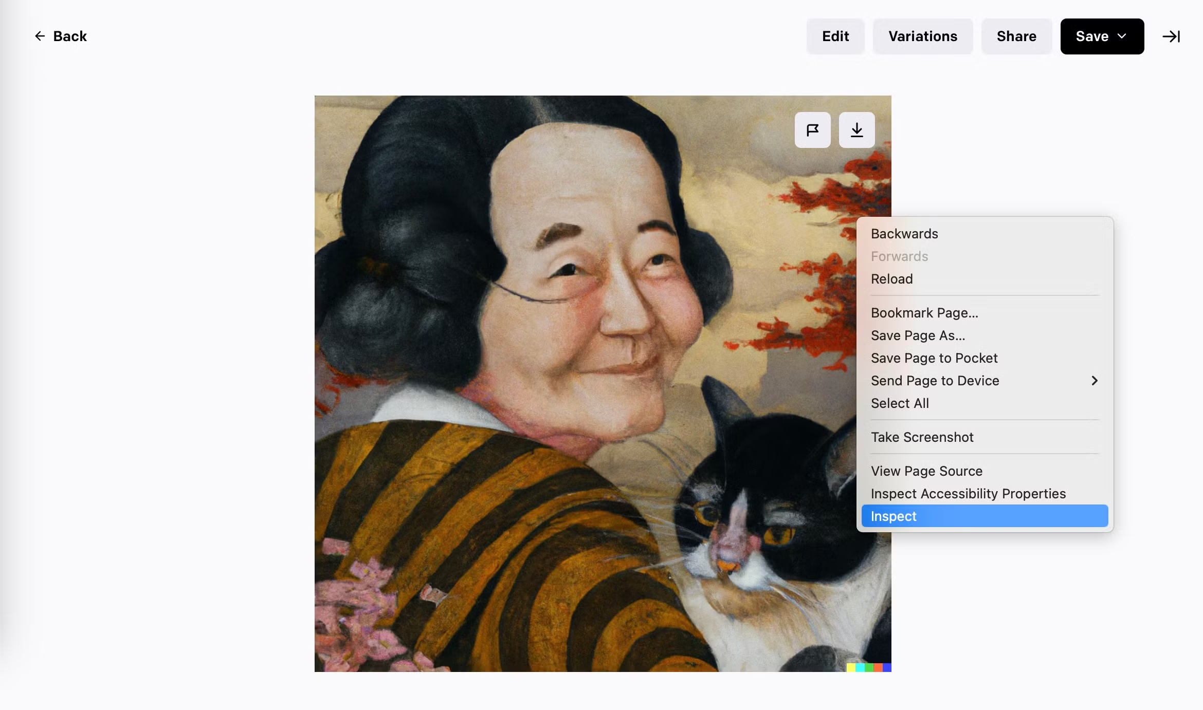Click the download arrow icon on image
Screen dimensions: 1203x710
pos(856,130)
